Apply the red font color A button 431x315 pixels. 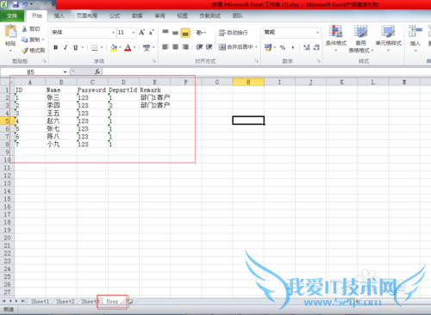[x=128, y=47]
